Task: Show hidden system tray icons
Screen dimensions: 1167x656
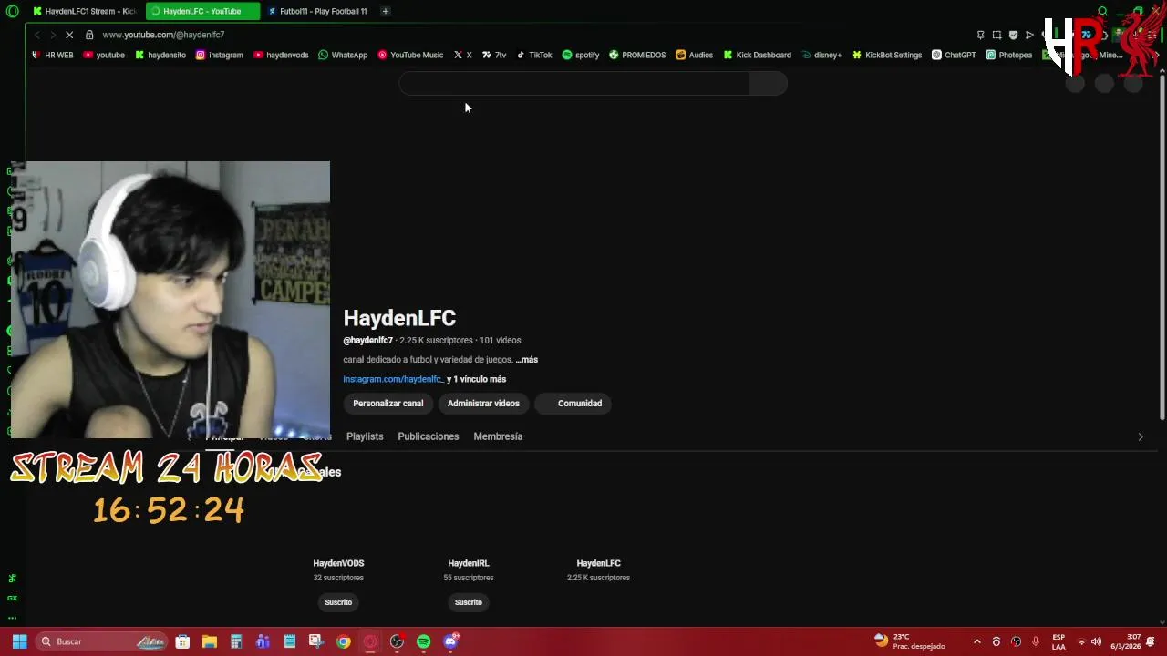Action: point(976,641)
